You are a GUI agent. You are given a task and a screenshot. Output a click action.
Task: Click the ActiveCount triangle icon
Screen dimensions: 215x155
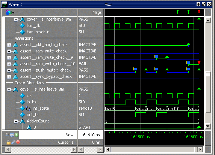tap(22, 121)
